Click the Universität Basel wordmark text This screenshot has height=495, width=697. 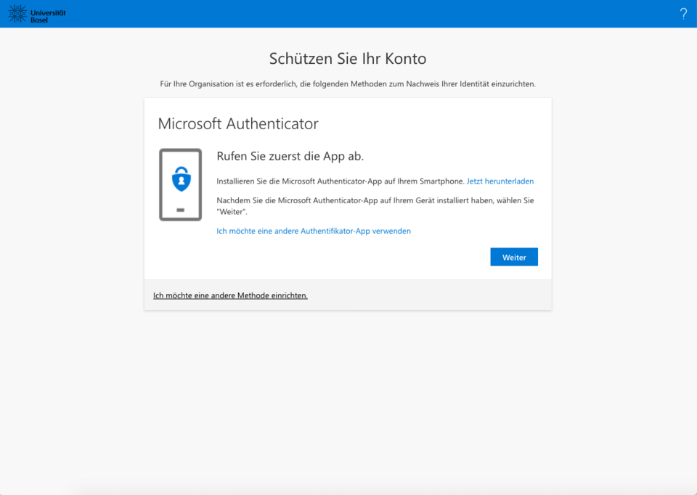tap(48, 14)
